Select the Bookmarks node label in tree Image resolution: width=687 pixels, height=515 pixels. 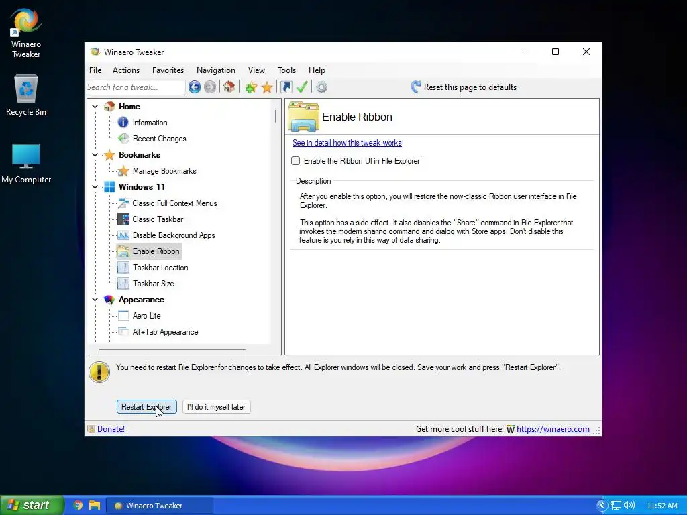click(x=140, y=155)
